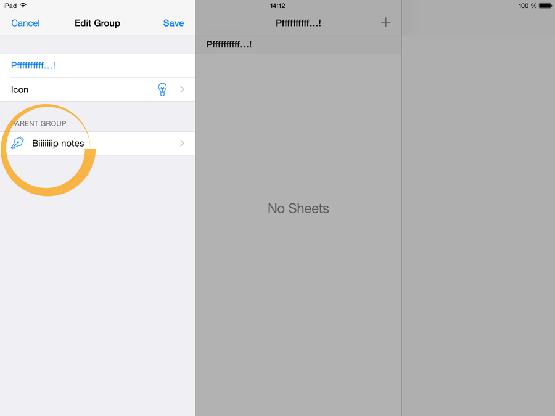Tap the iPad carrier label

pyautogui.click(x=10, y=6)
